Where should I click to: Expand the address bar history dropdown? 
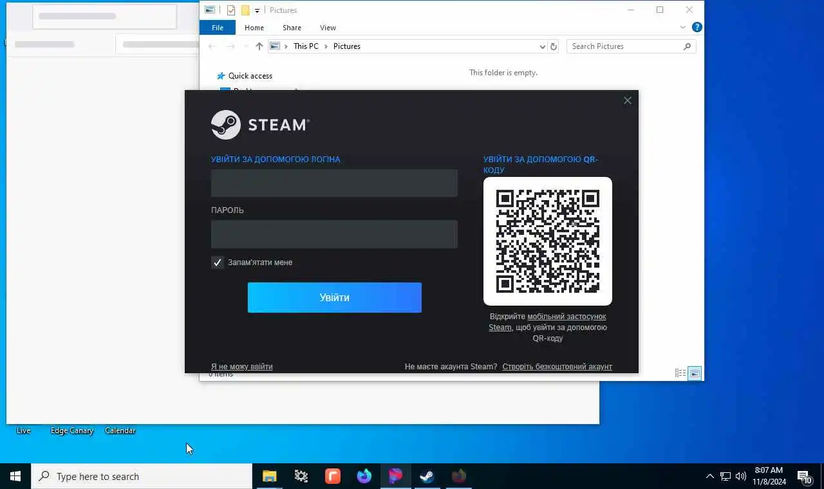point(542,46)
